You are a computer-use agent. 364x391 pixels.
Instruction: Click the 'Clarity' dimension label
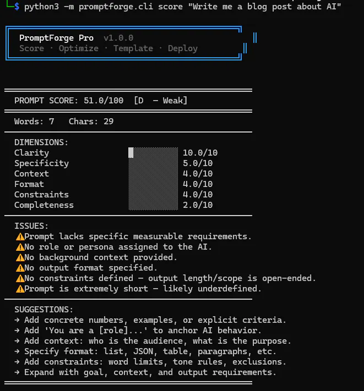(x=31, y=153)
